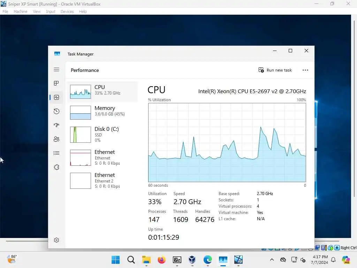Open the clock showing 4:17 PM
Screen dimensions: 357x268
coord(319,260)
